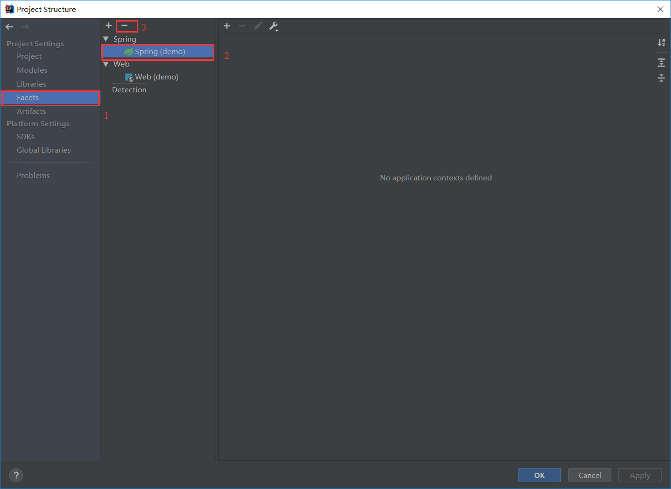Select the Web group node label
The width and height of the screenshot is (671, 489).
tap(122, 64)
